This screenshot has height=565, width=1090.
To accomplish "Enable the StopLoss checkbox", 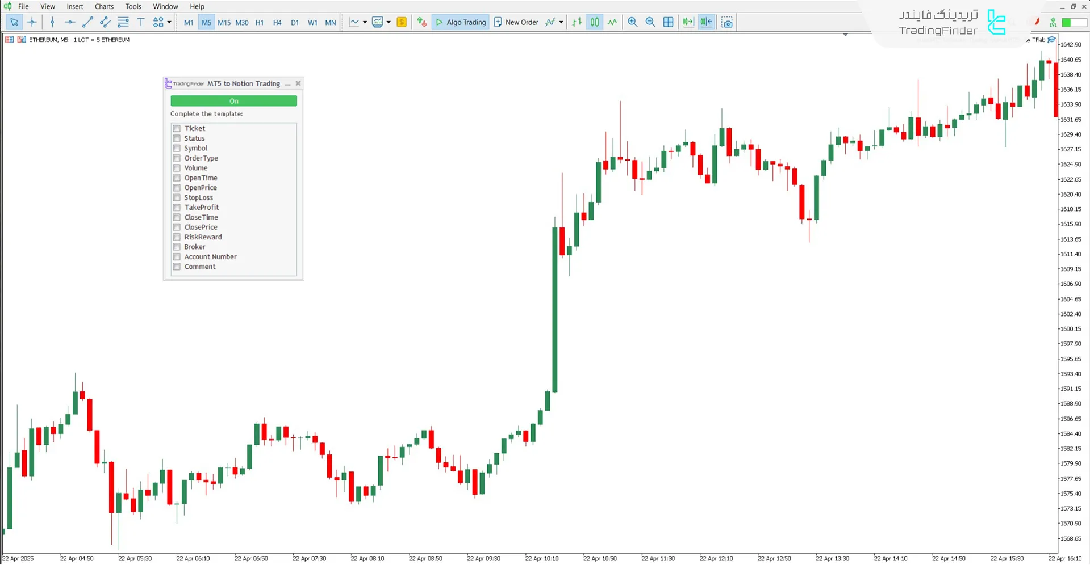I will coord(177,198).
